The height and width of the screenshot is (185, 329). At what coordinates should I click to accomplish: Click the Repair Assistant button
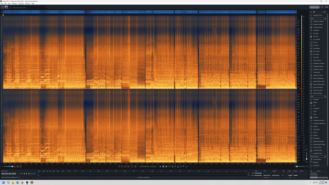[x=314, y=7]
